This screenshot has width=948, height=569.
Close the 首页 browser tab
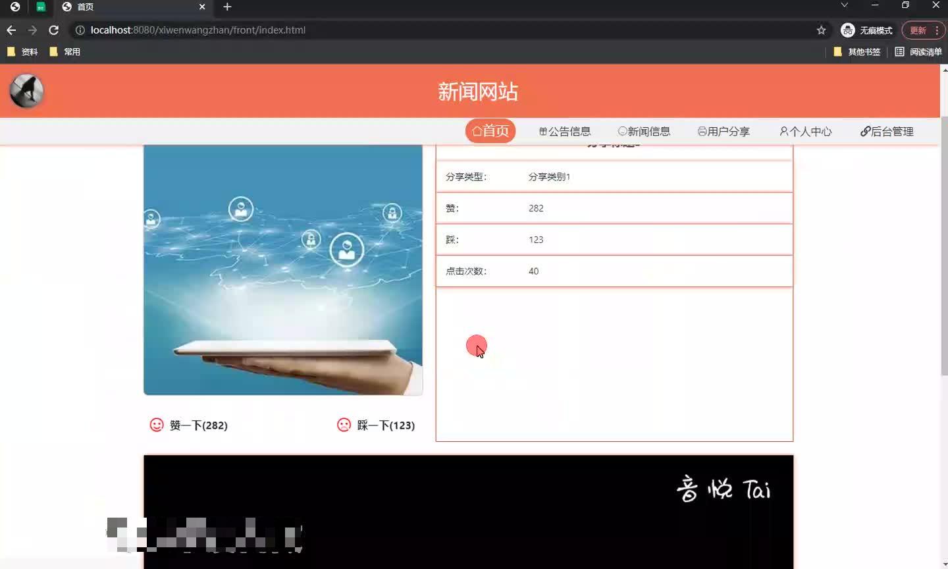click(x=202, y=7)
